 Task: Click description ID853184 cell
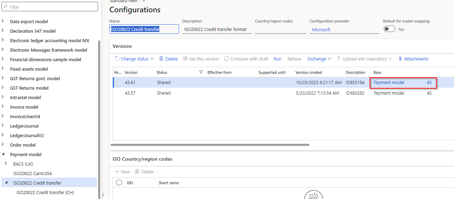tap(355, 82)
